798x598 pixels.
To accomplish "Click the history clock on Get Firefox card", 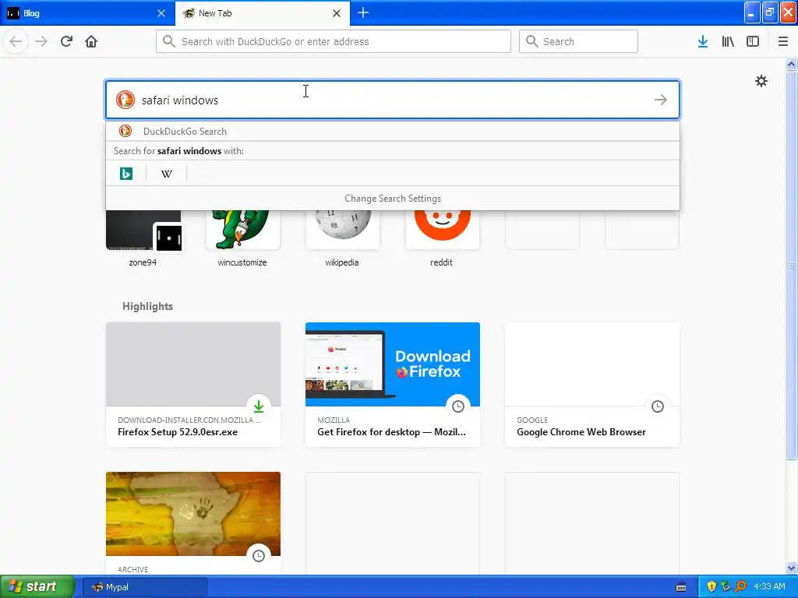I will pos(458,406).
